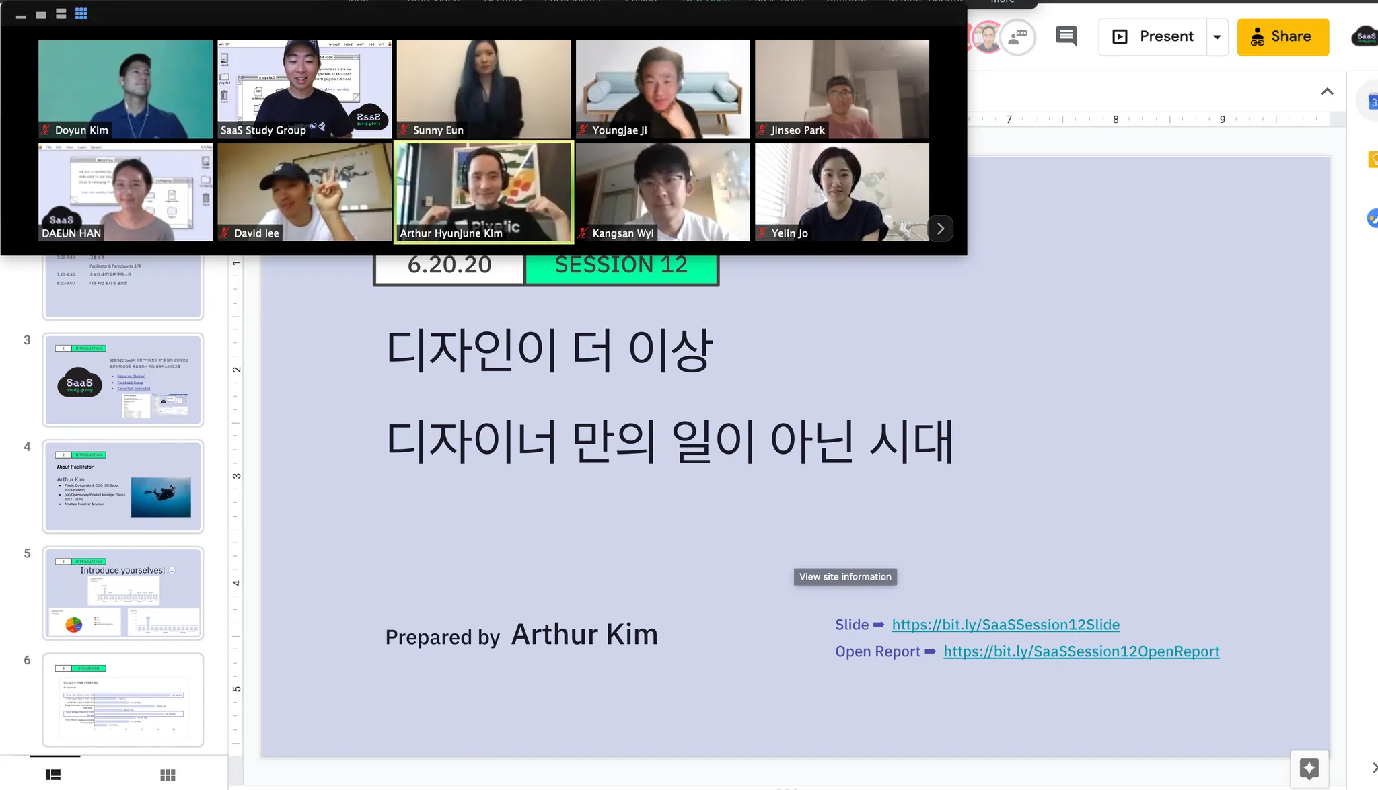Open the SaaSSession12OpenReport link
Screen dimensions: 1378x790
(1081, 651)
